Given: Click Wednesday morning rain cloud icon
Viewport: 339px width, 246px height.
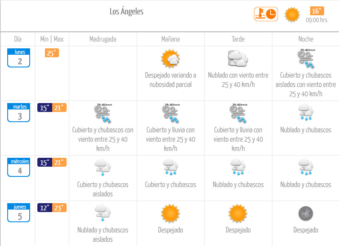Looking at the screenshot, I should (x=170, y=168).
